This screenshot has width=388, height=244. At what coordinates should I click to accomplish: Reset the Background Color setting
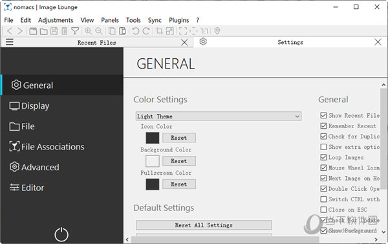coord(179,161)
